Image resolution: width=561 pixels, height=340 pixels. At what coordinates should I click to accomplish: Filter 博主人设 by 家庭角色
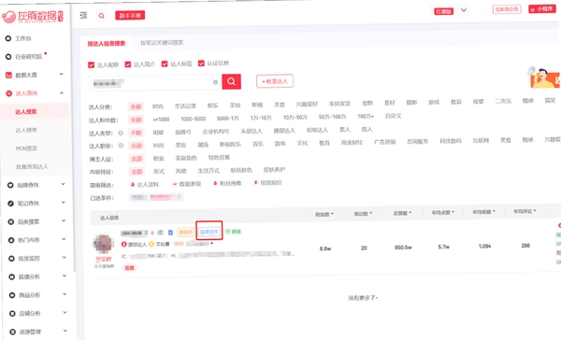[x=186, y=158]
